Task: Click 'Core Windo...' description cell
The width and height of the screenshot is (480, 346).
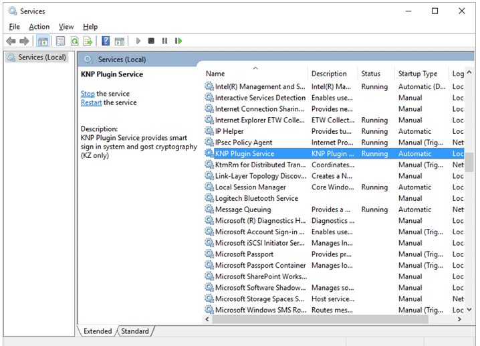Action: 333,187
